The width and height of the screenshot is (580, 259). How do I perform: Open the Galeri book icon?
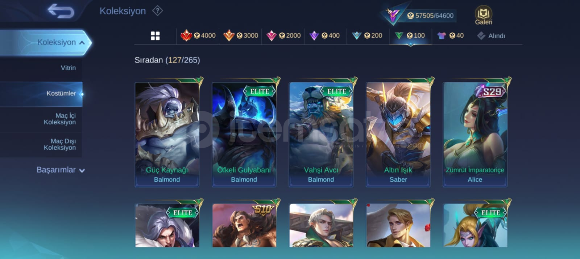click(484, 16)
